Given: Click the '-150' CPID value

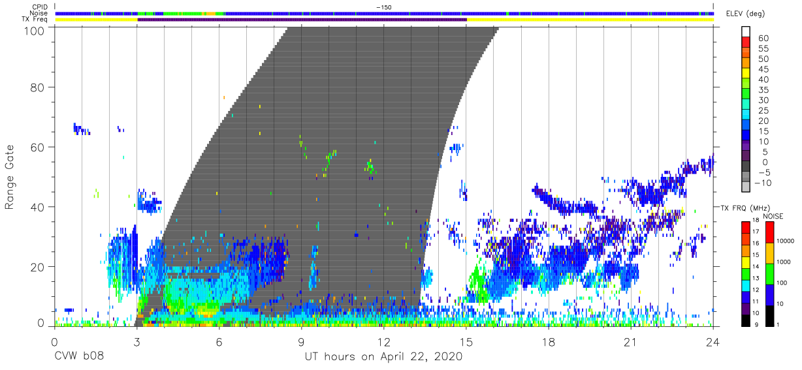Looking at the screenshot, I should pos(384,7).
